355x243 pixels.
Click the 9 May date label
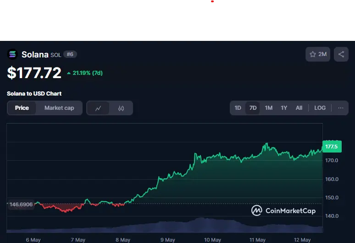[167, 240]
